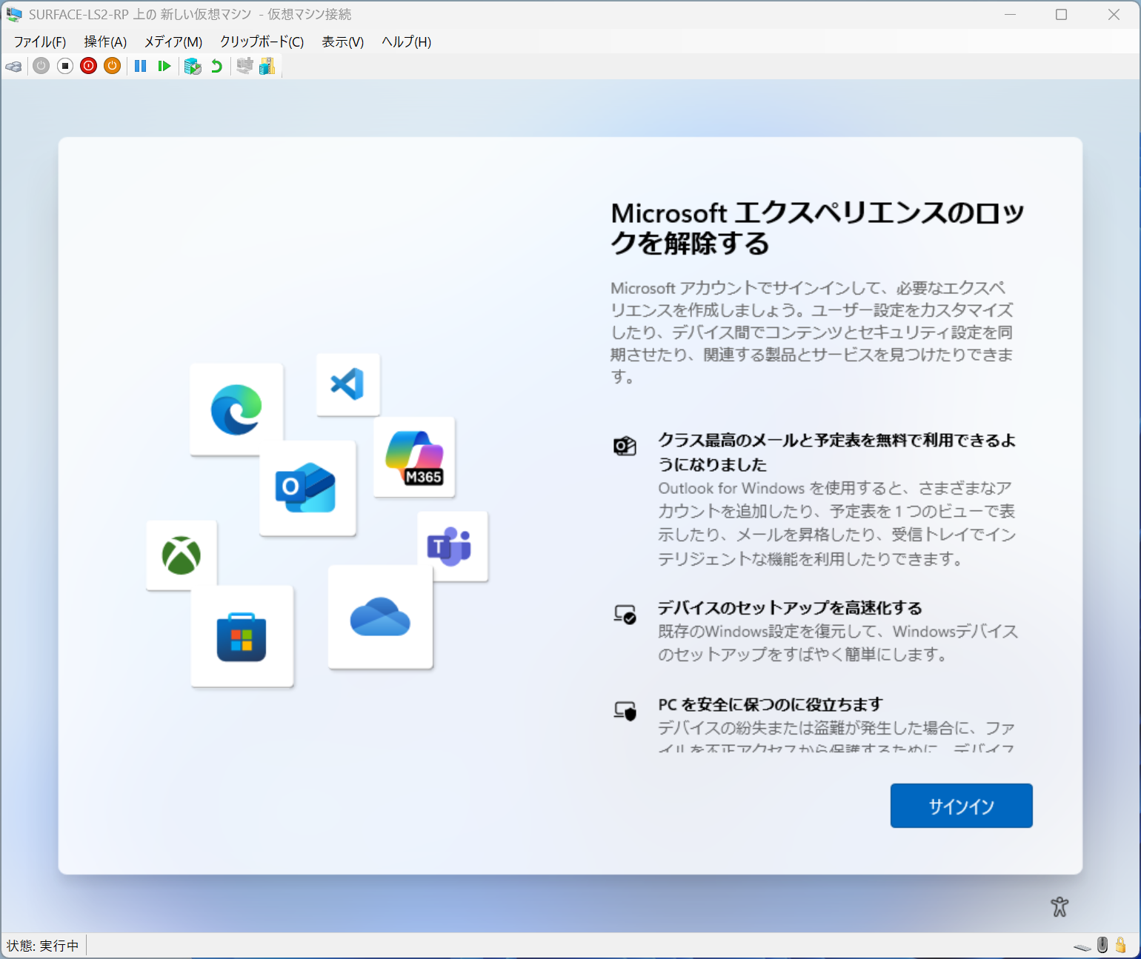The height and width of the screenshot is (959, 1141).
Task: Open the 表示 menu
Action: click(342, 42)
